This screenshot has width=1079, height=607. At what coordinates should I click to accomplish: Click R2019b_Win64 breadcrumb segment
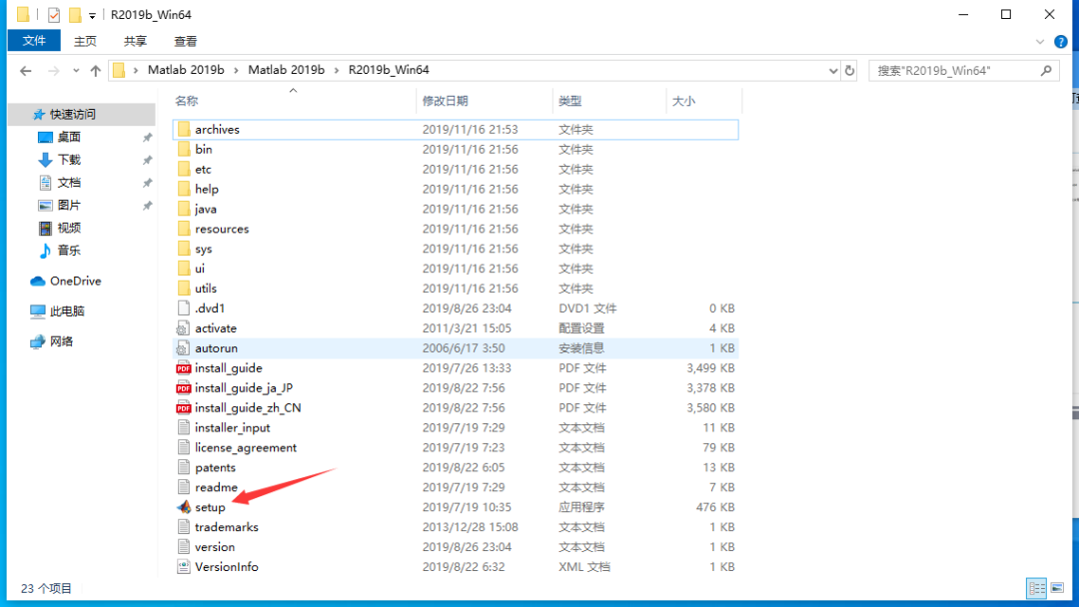pyautogui.click(x=389, y=70)
